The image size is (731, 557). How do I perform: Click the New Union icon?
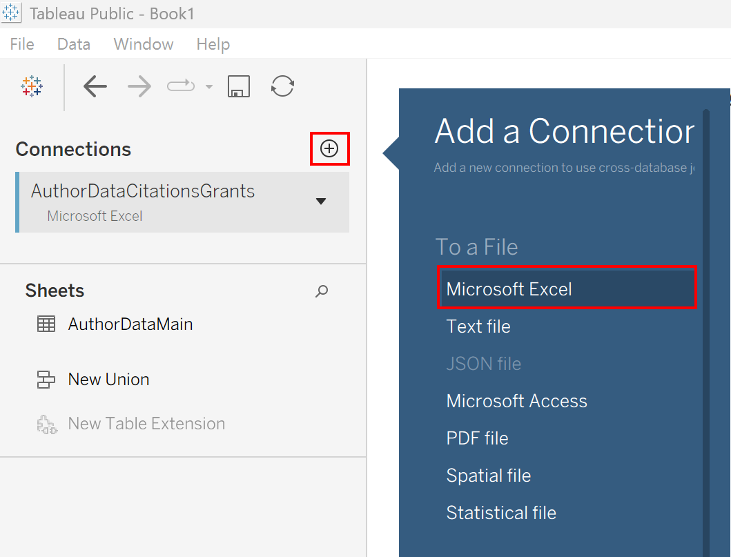click(46, 380)
